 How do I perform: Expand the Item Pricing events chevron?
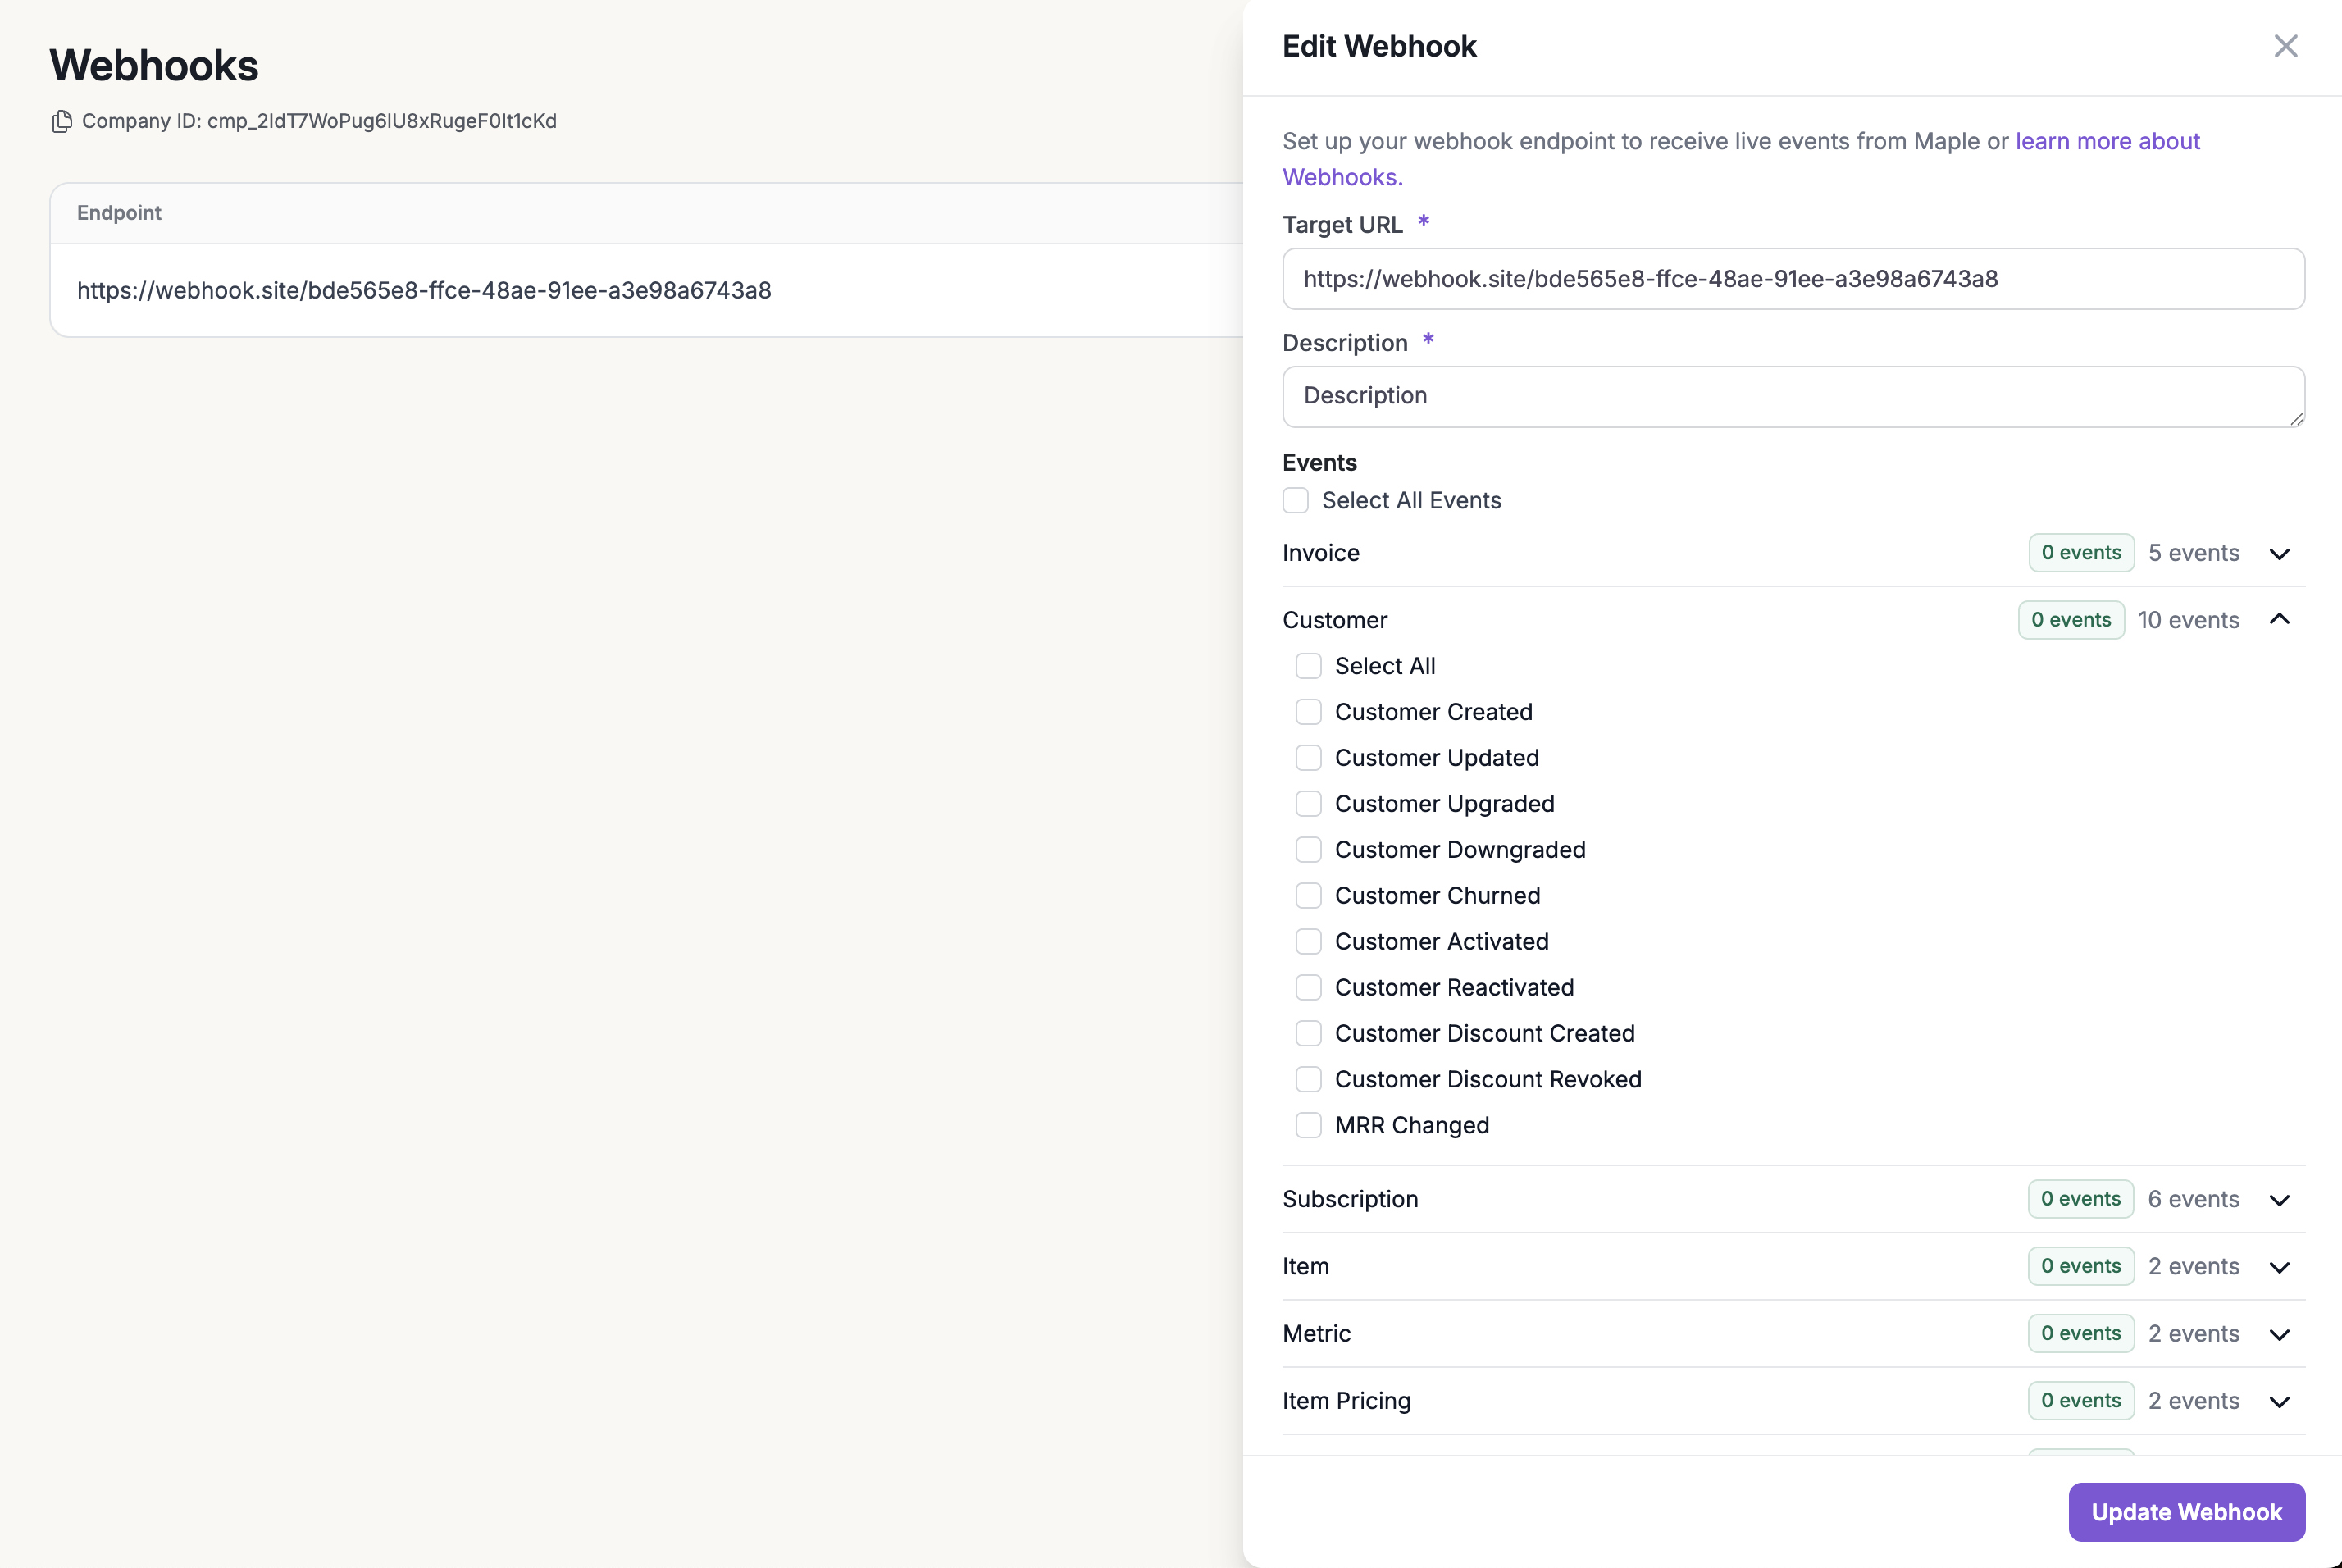coord(2279,1401)
